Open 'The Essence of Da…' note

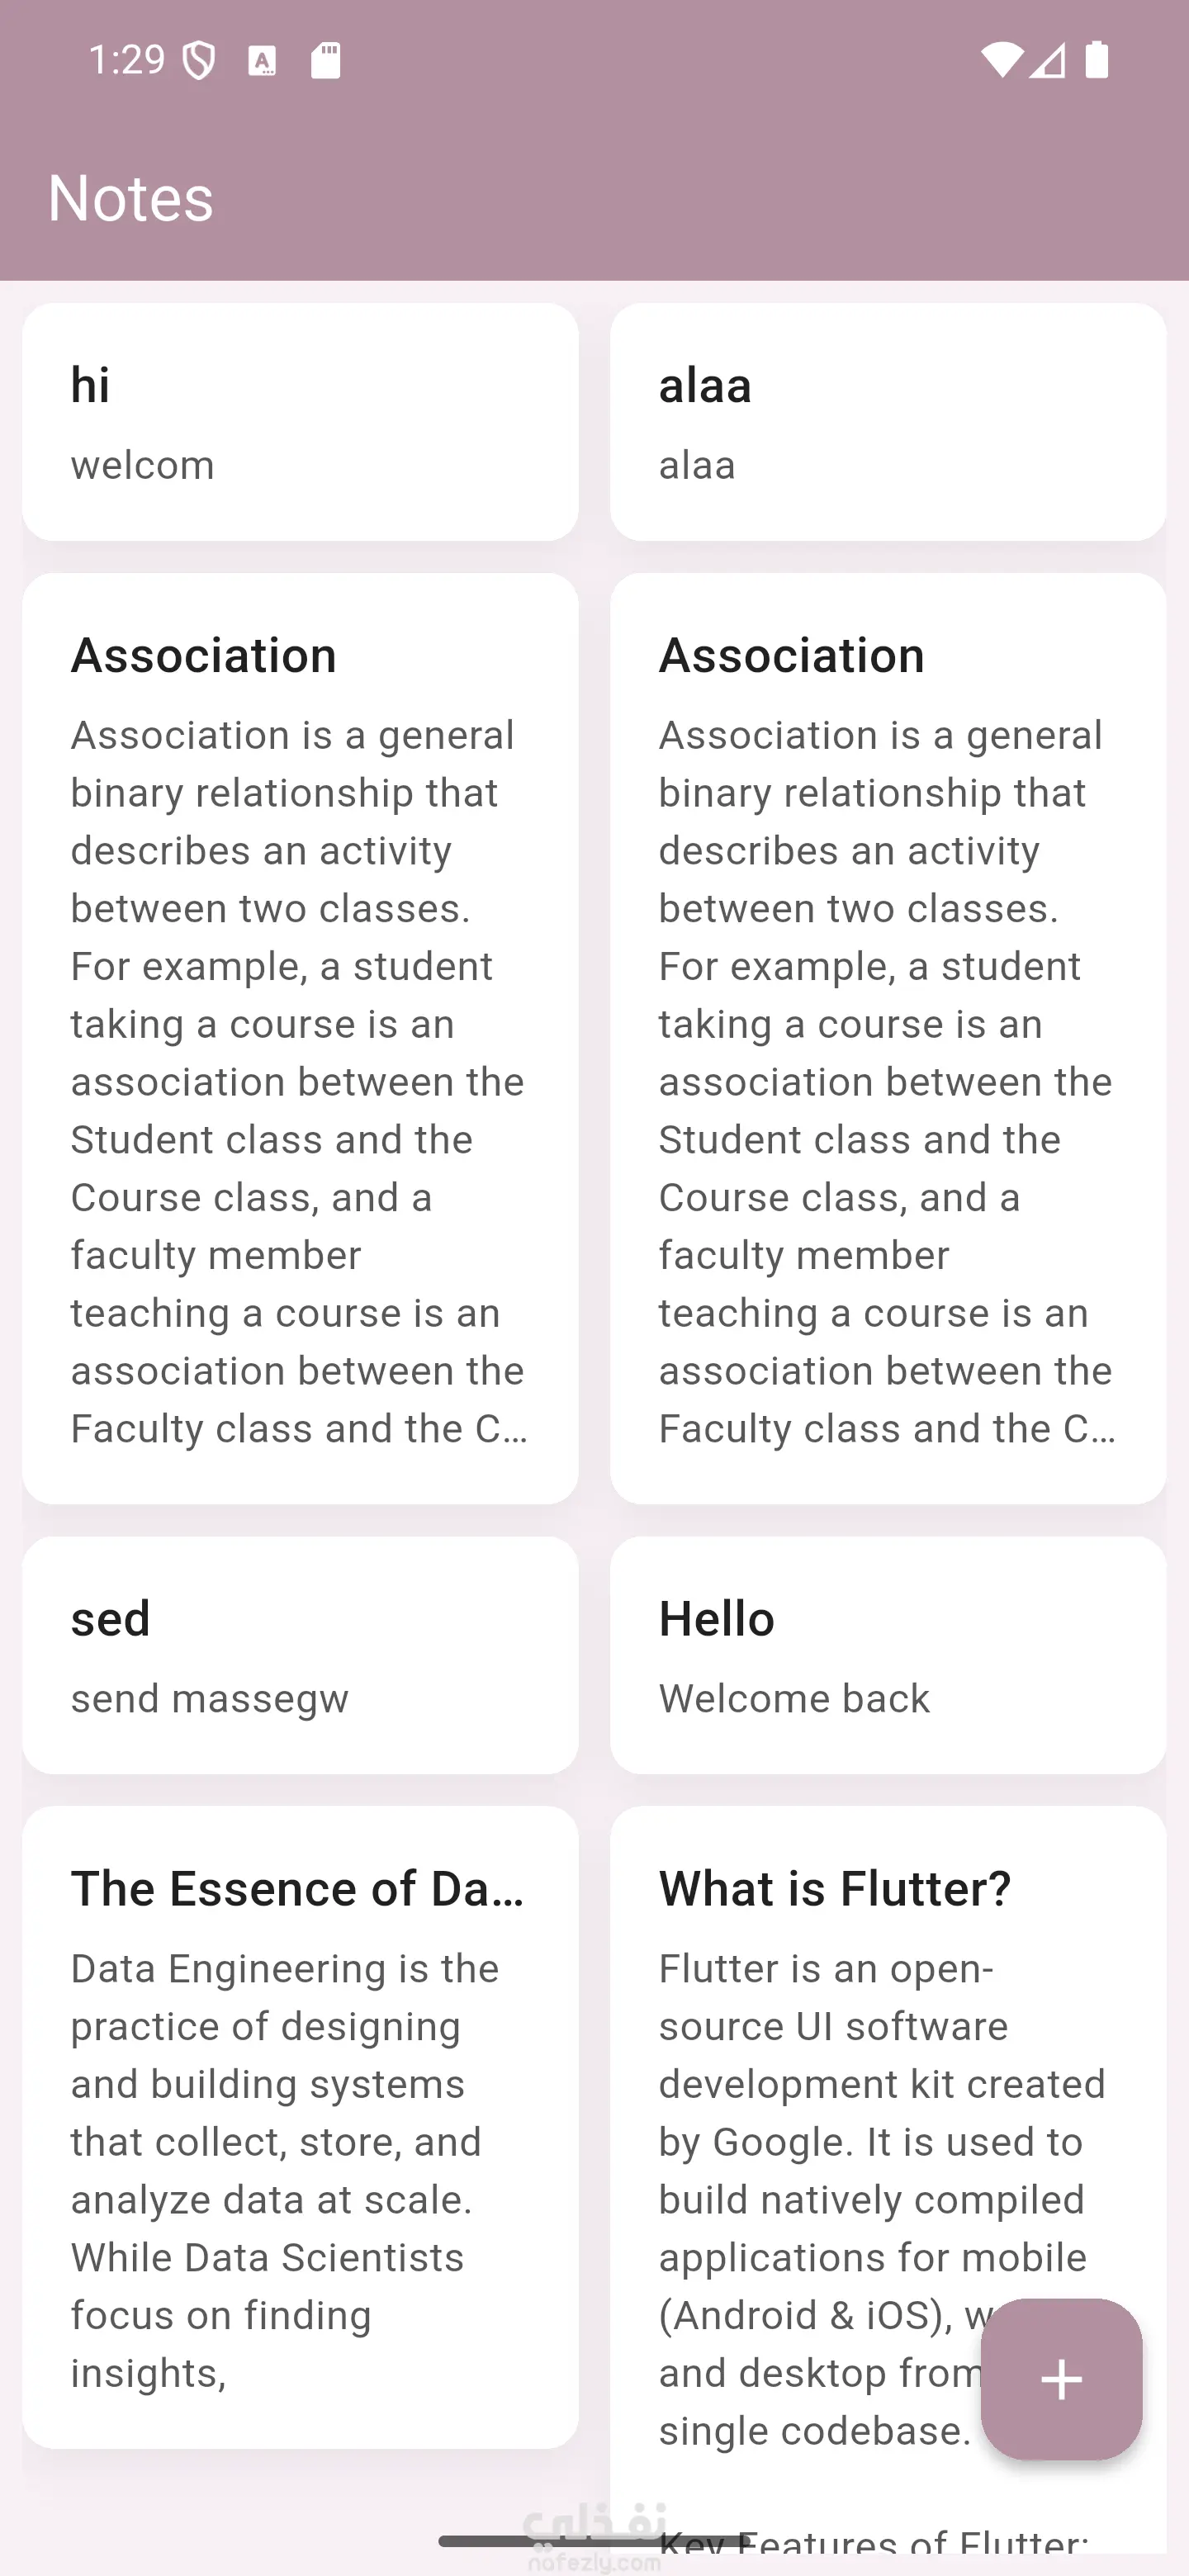pyautogui.click(x=300, y=2127)
